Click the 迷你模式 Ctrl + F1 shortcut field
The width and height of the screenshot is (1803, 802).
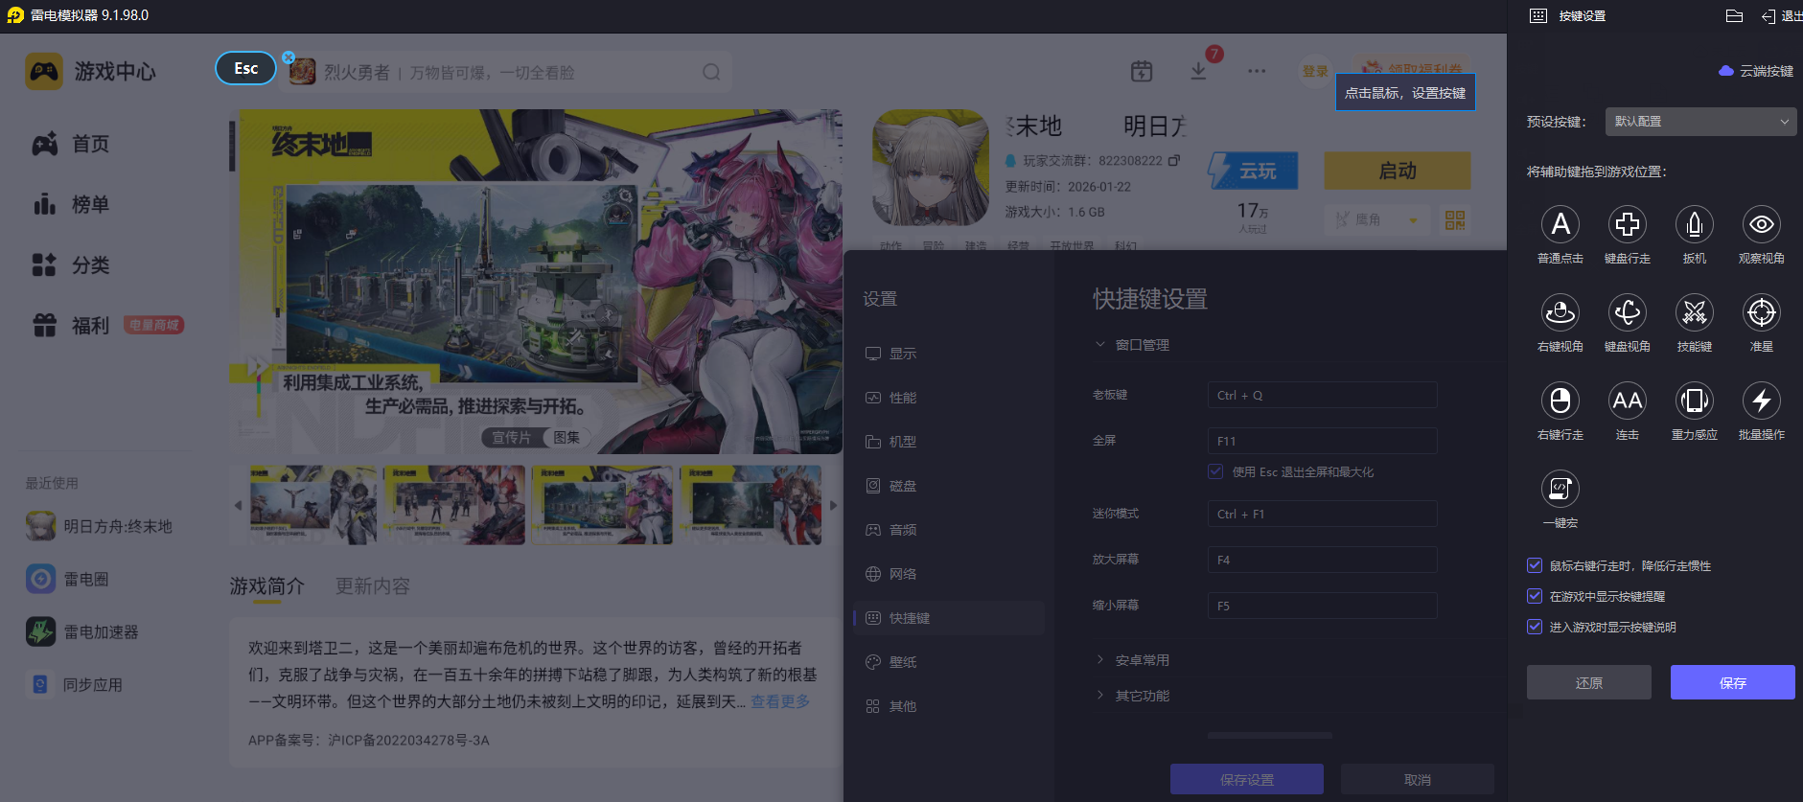pyautogui.click(x=1323, y=514)
